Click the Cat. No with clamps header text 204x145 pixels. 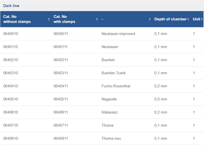coord(64,19)
